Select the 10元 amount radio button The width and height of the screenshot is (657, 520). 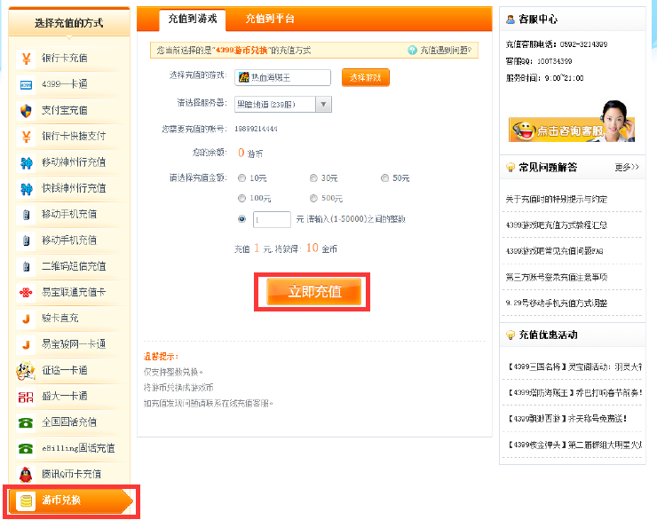click(x=241, y=178)
